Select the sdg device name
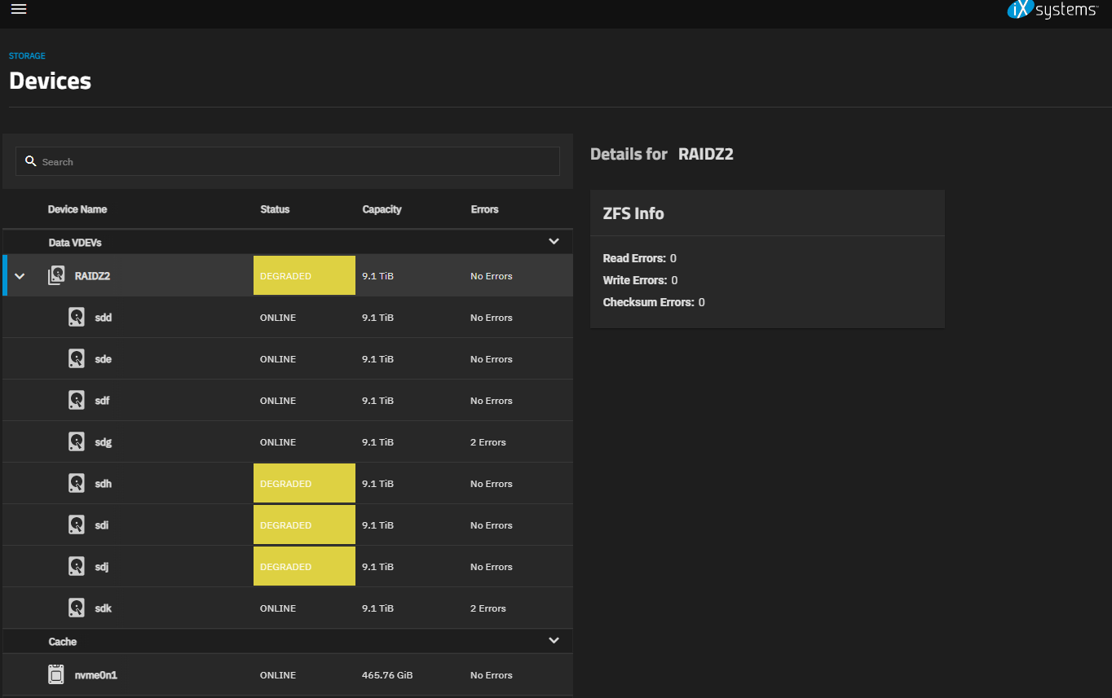 coord(104,442)
